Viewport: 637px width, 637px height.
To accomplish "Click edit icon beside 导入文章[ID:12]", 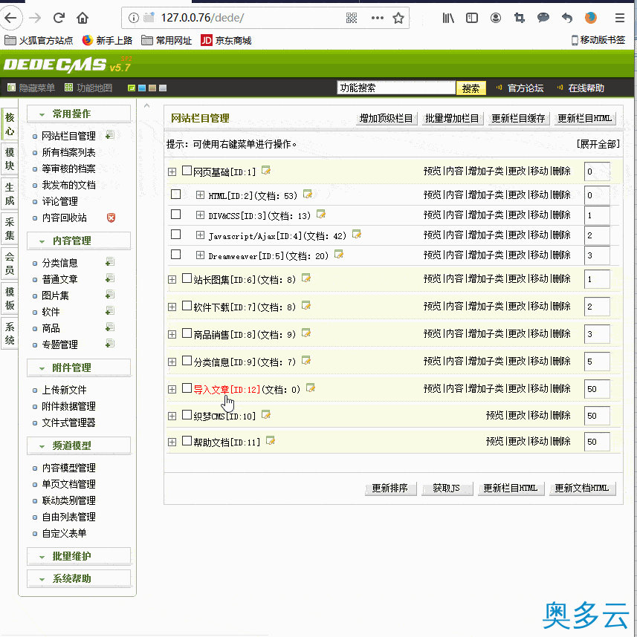I will 311,388.
